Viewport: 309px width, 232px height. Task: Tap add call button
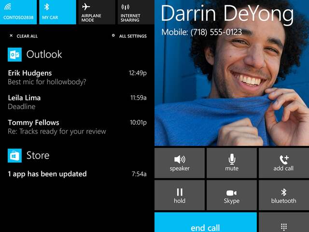coord(284,163)
